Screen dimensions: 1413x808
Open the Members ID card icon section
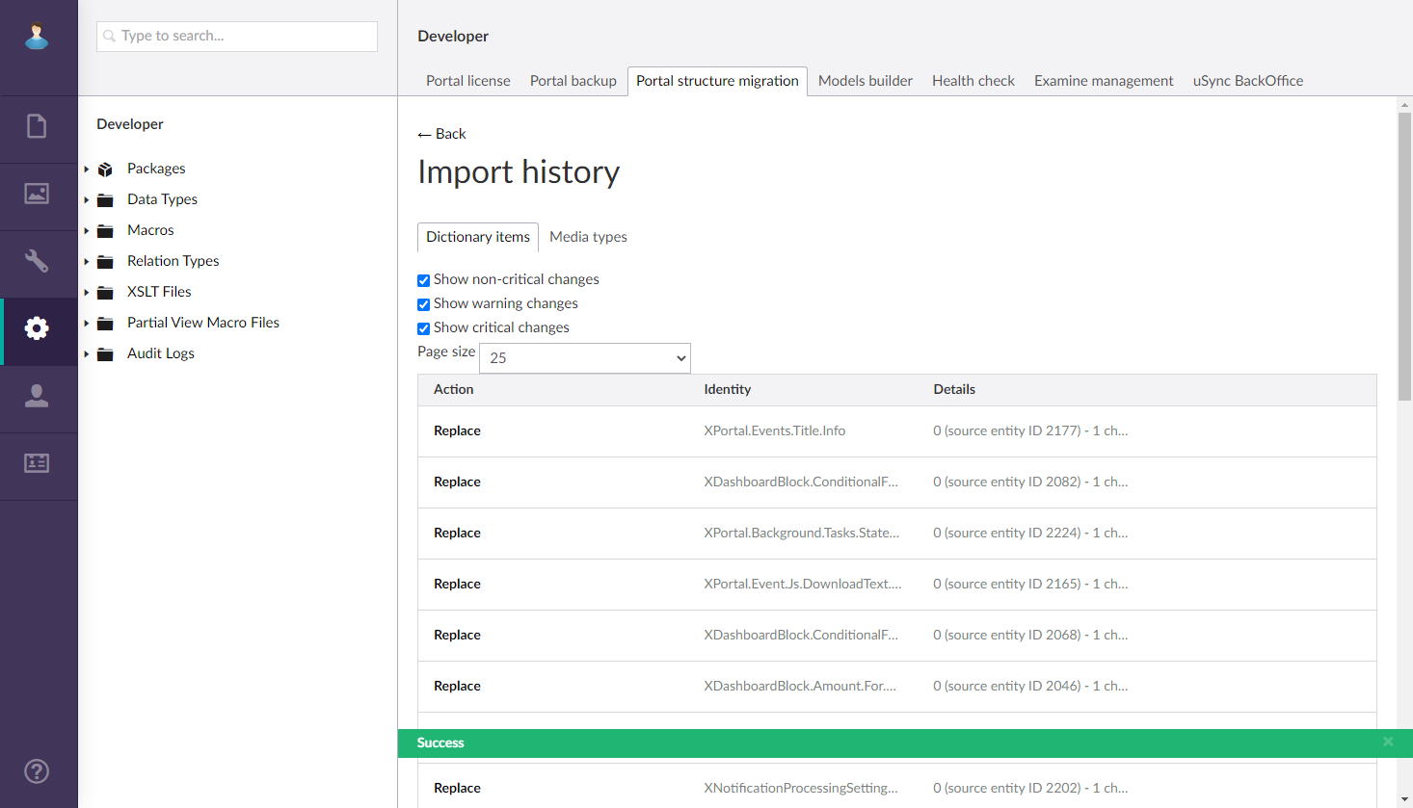tap(37, 463)
